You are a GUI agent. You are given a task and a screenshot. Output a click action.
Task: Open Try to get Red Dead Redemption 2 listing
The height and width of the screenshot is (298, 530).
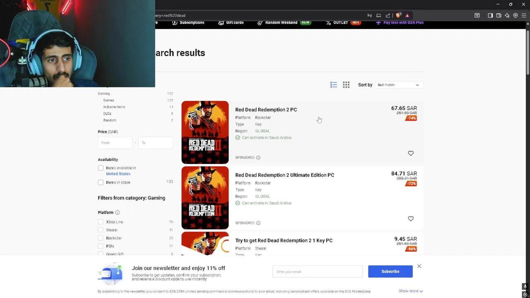point(284,240)
